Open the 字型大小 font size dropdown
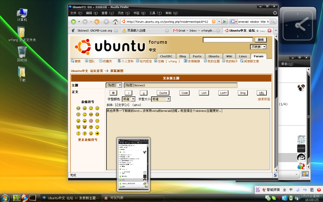The width and height of the screenshot is (323, 202). (161, 99)
